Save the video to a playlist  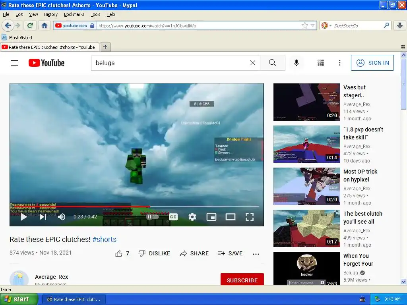[230, 254]
